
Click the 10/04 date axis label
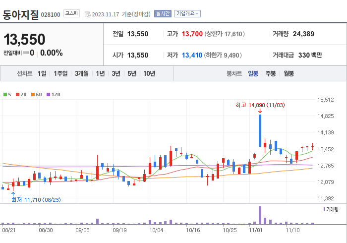[156, 230]
